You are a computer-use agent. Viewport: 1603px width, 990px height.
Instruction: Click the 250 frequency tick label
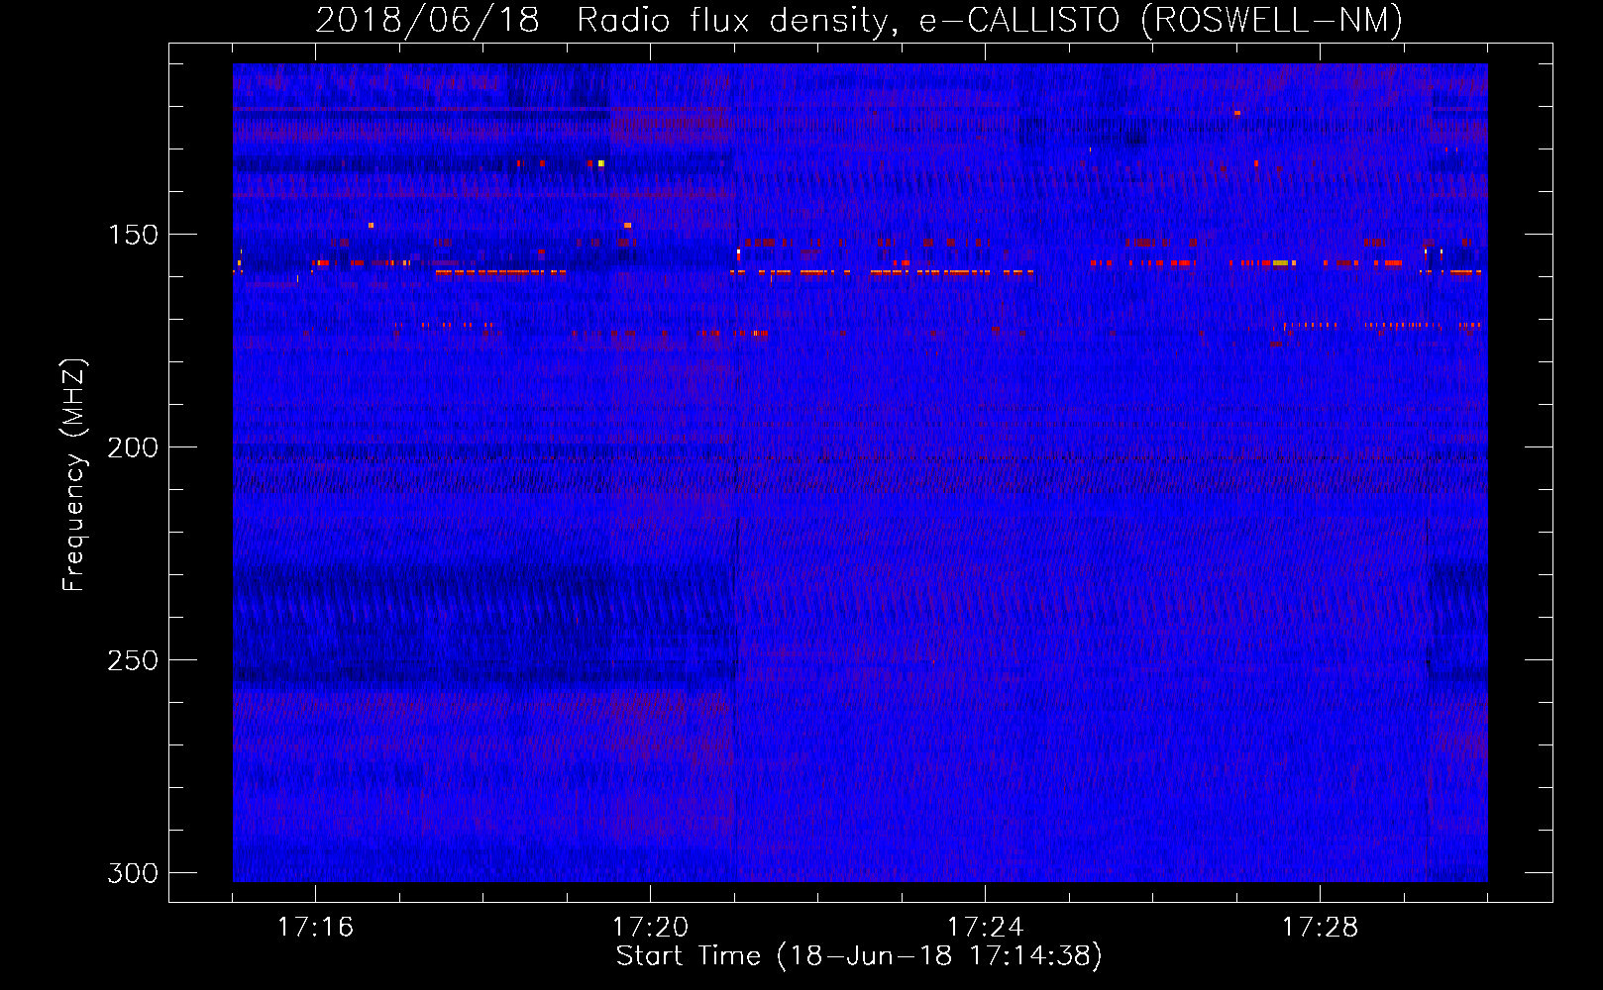(x=132, y=660)
